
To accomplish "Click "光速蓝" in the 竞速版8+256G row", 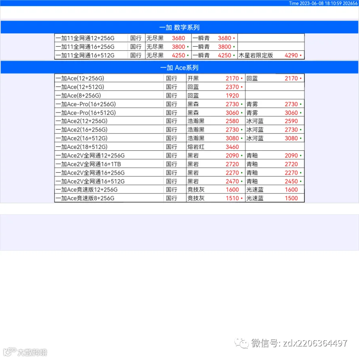I will pos(255,198).
